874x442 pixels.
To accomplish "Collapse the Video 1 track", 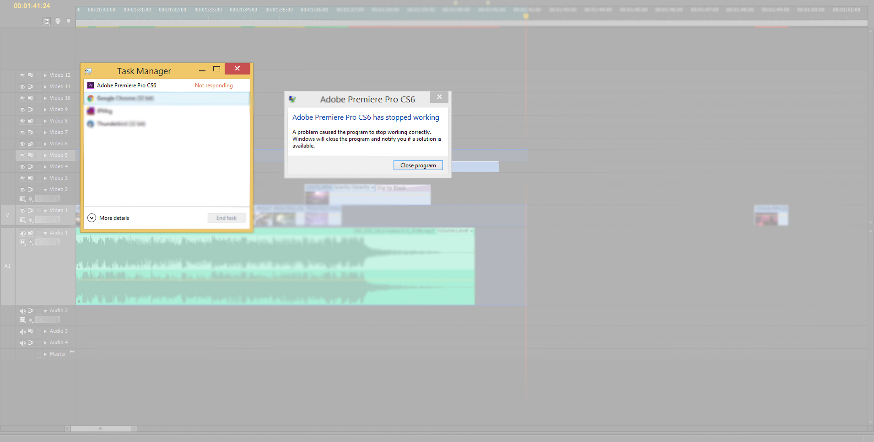I will [x=45, y=210].
